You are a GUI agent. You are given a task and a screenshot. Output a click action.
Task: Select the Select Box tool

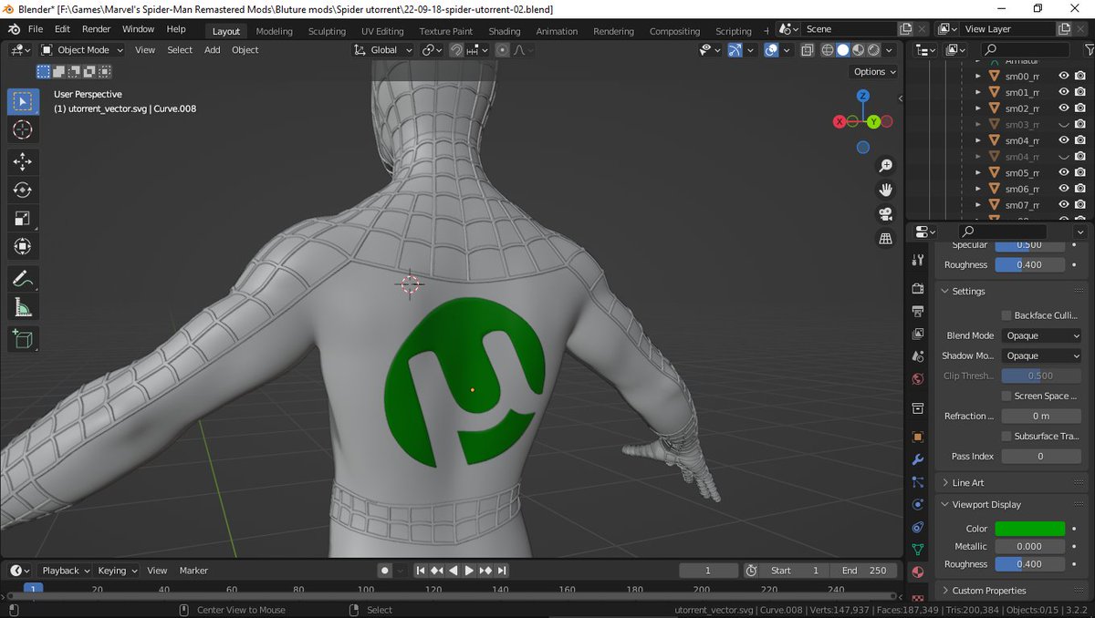pyautogui.click(x=23, y=101)
